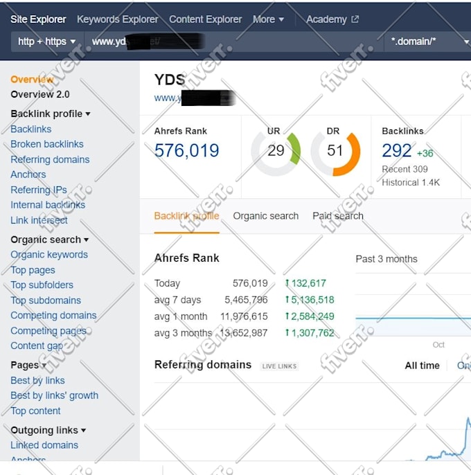The width and height of the screenshot is (471, 475).
Task: Expand the More menu
Action: 268,19
